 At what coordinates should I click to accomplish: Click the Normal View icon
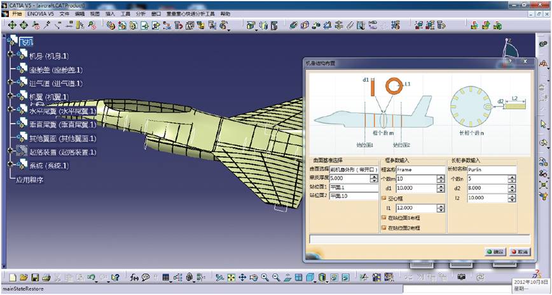click(x=287, y=277)
